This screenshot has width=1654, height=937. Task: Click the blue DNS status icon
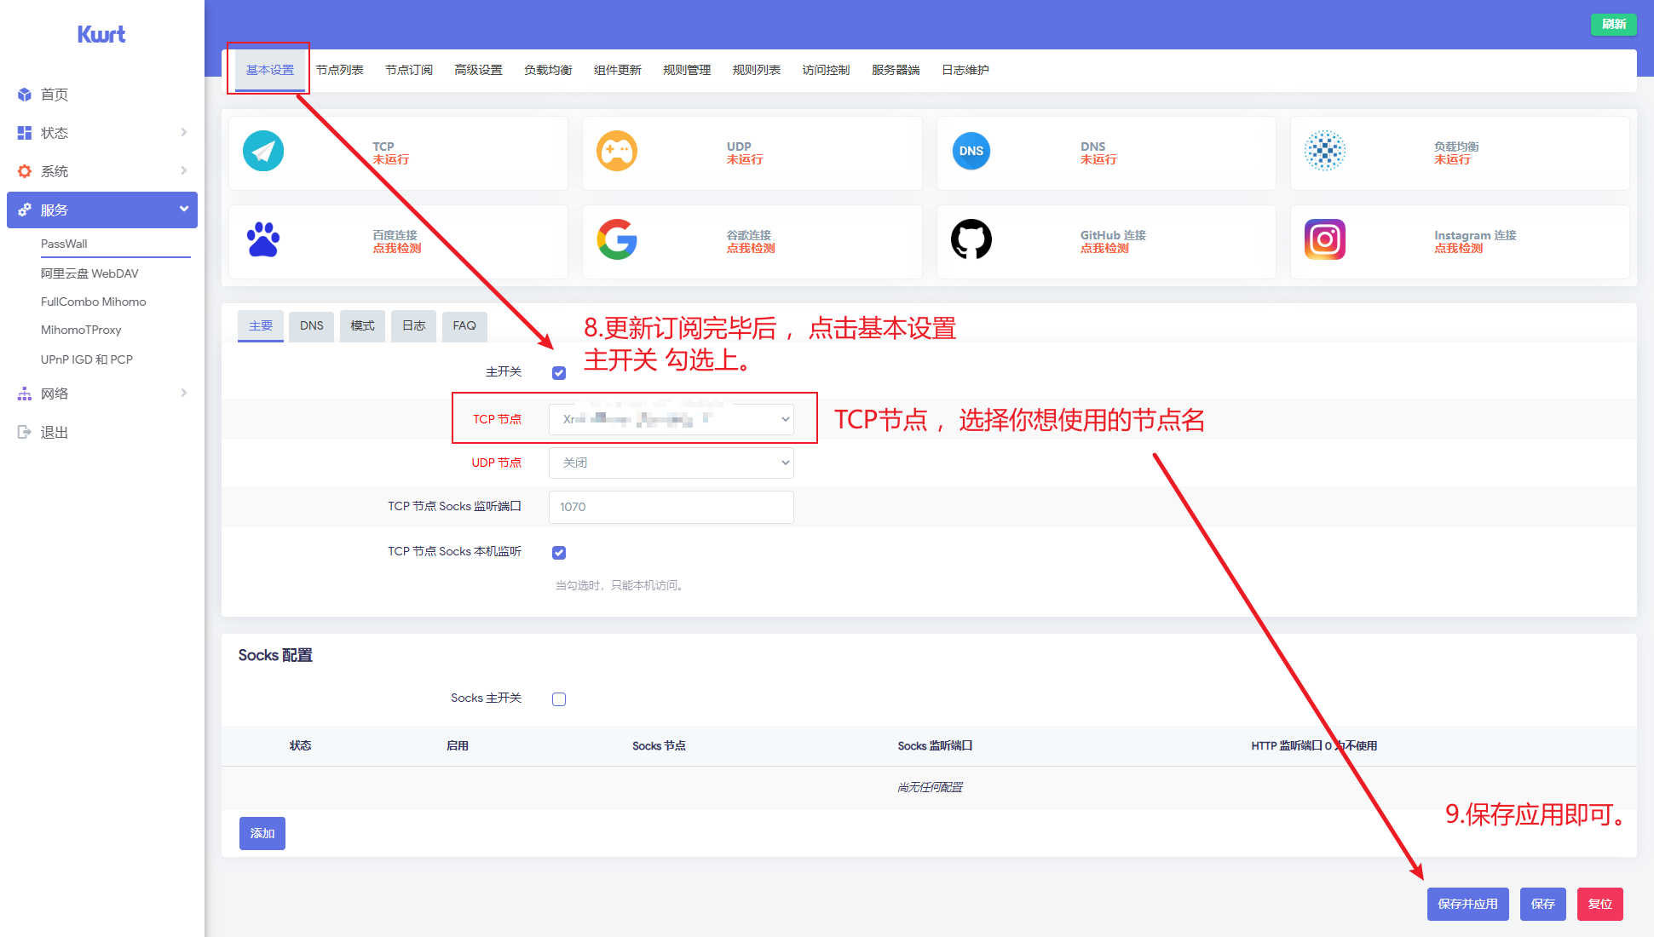pos(971,152)
